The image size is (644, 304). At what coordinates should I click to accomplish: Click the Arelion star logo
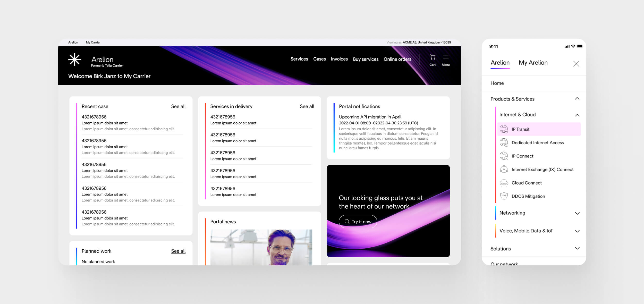click(74, 60)
